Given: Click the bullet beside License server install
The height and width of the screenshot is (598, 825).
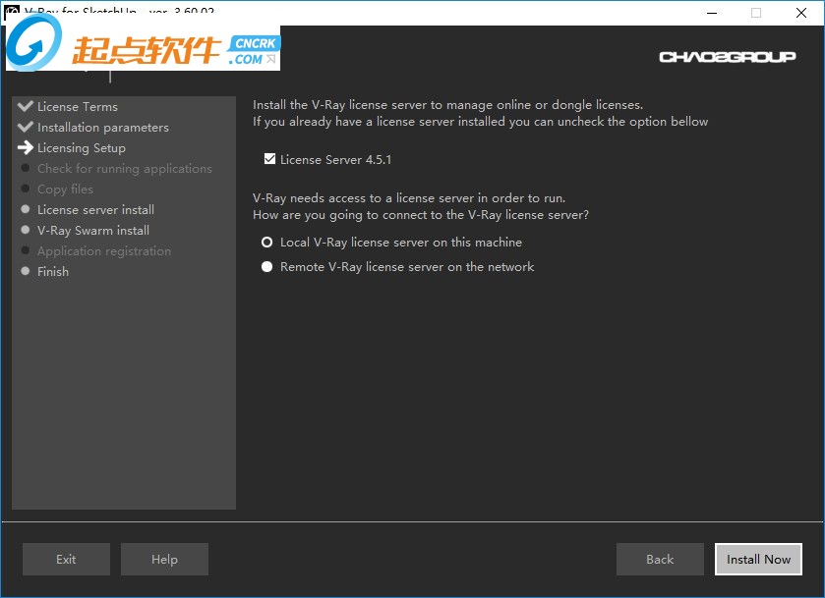Looking at the screenshot, I should (x=25, y=209).
